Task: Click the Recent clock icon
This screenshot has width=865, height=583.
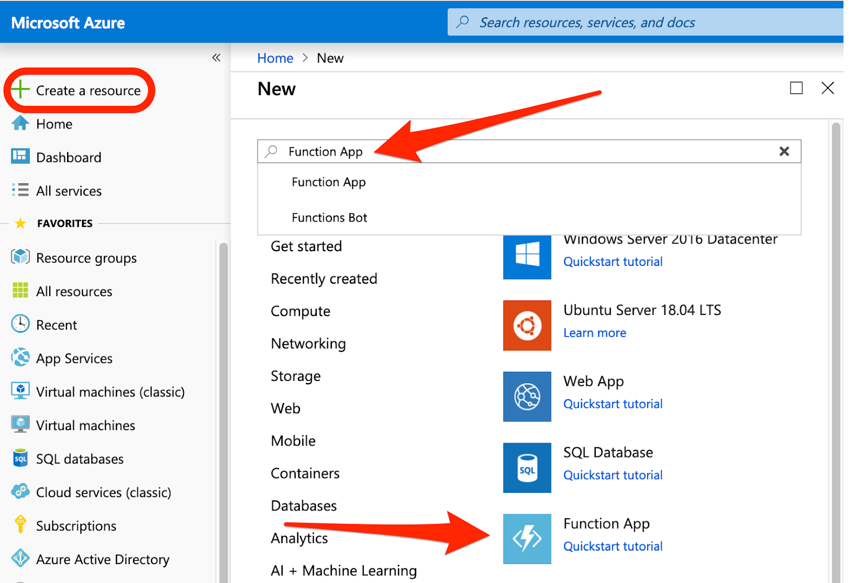Action: 21,324
